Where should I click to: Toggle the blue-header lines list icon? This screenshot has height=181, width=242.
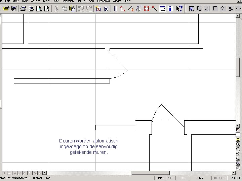pos(162,8)
